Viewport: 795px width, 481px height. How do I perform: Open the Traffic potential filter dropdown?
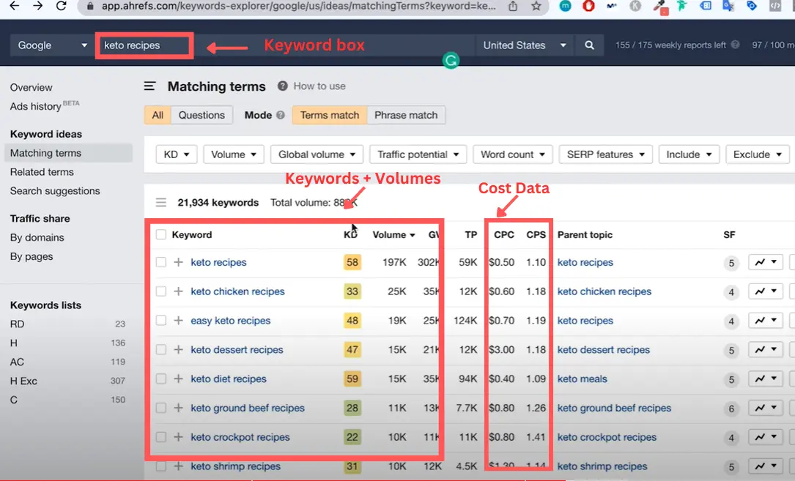point(418,154)
